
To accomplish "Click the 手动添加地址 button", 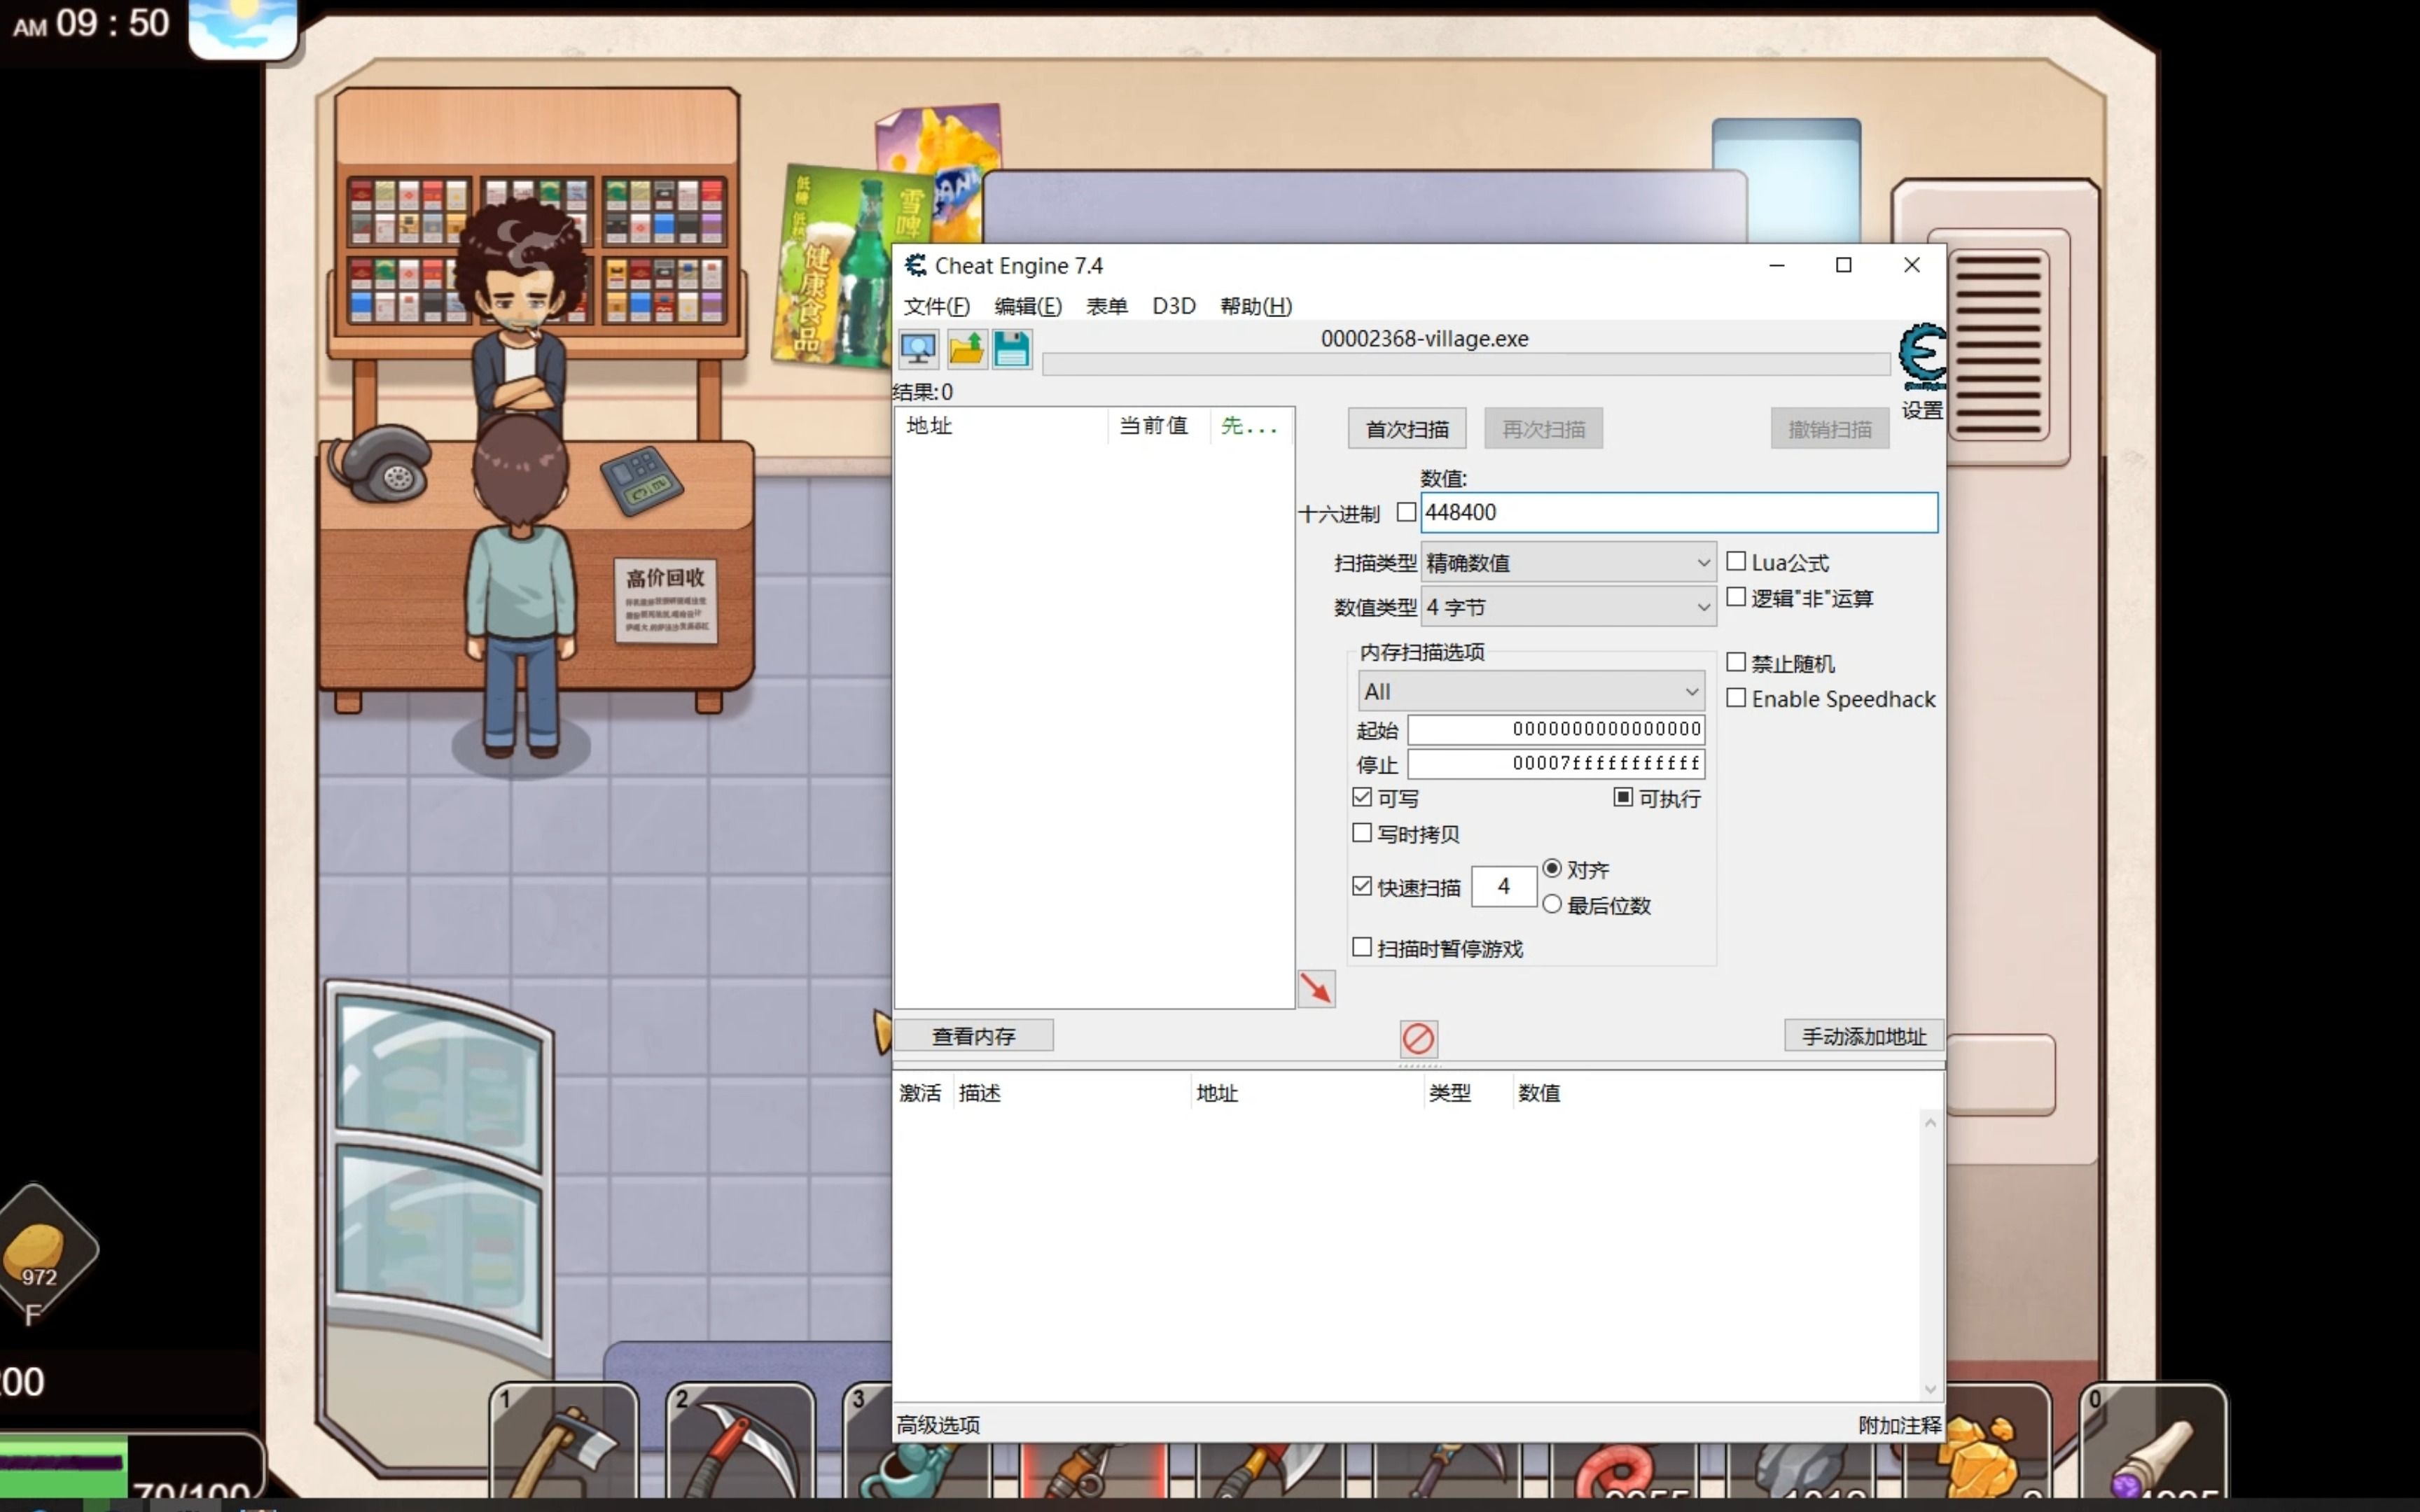I will point(1863,1036).
